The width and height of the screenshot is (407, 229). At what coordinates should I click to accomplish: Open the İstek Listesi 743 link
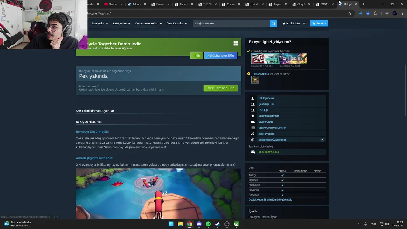[294, 23]
